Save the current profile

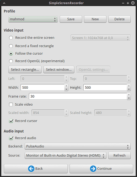(71, 19)
